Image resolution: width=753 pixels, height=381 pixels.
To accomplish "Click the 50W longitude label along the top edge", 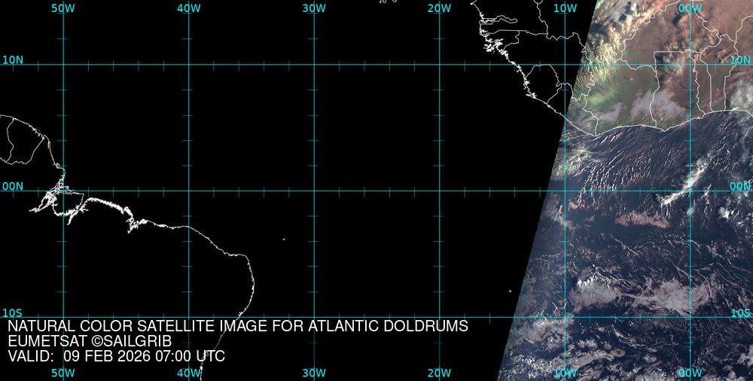I will [x=63, y=8].
